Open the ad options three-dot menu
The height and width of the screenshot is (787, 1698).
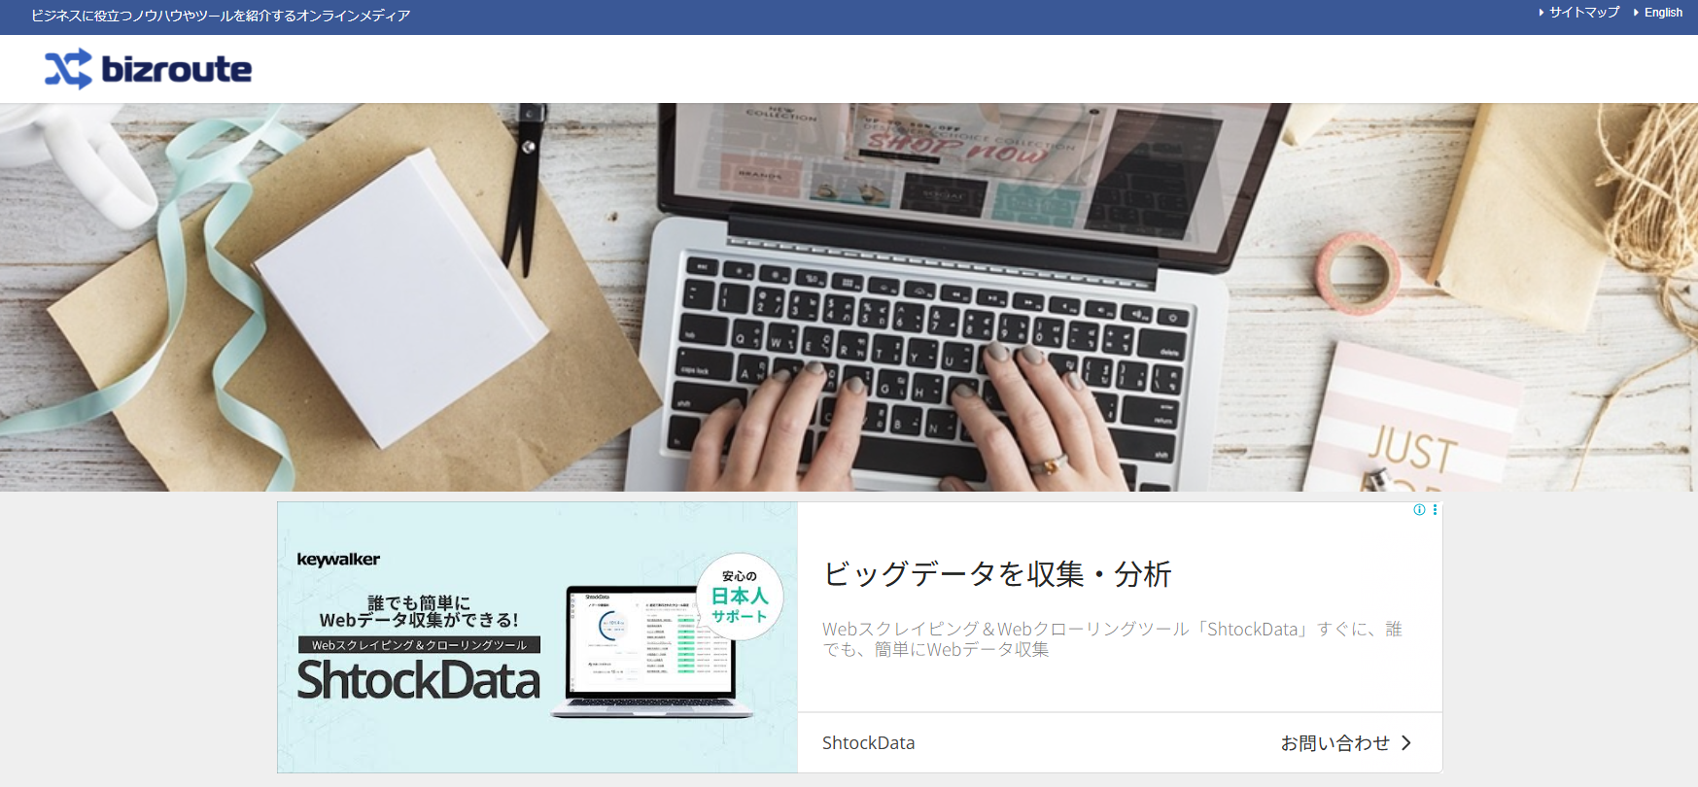pos(1435,510)
